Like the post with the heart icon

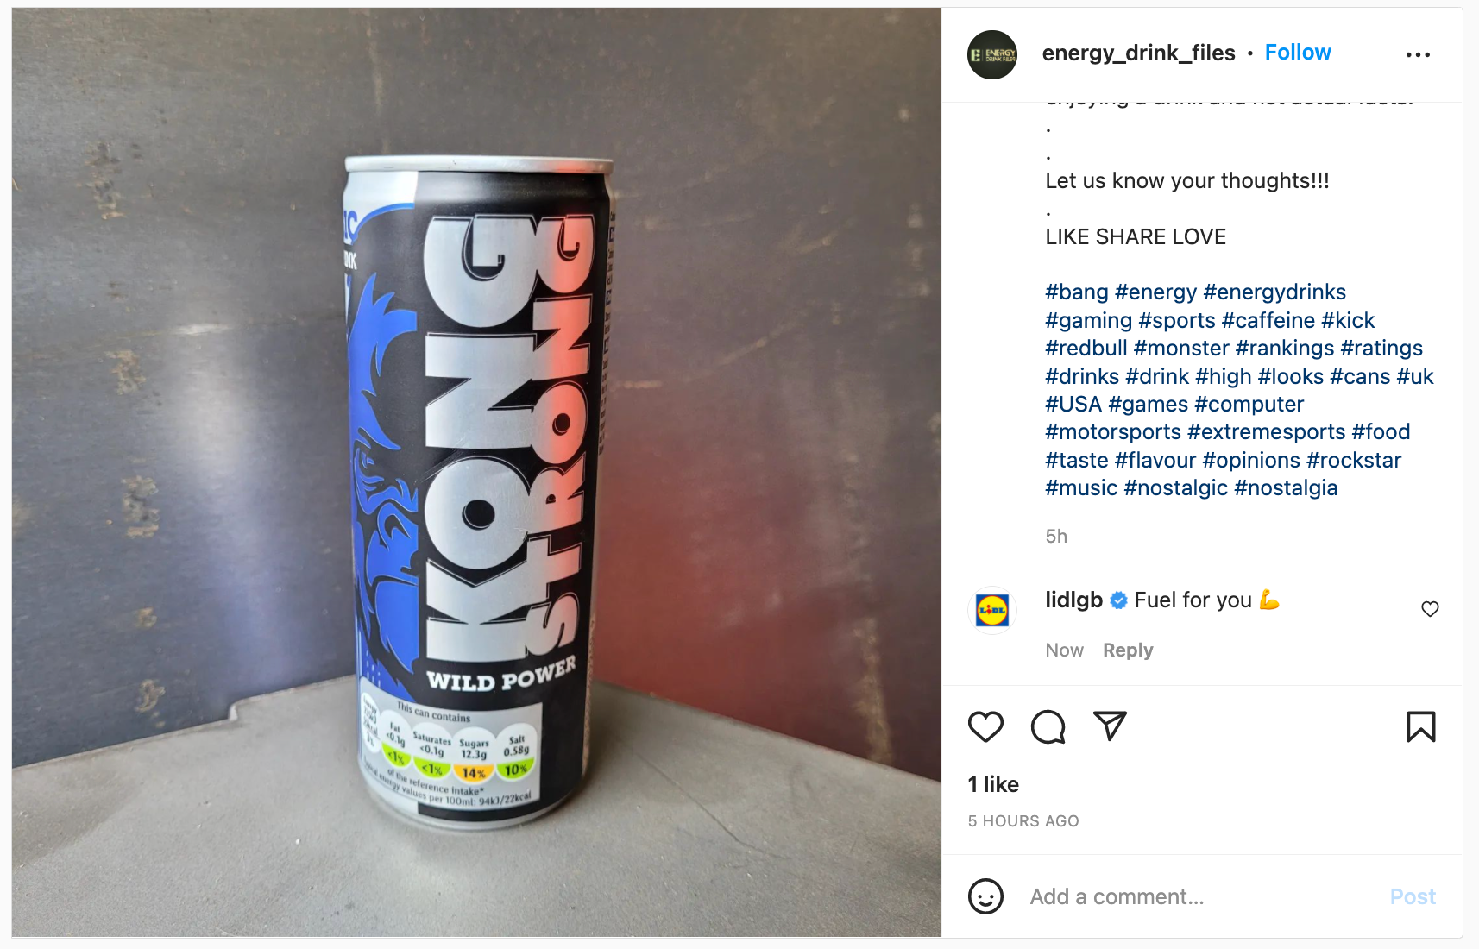pos(985,726)
